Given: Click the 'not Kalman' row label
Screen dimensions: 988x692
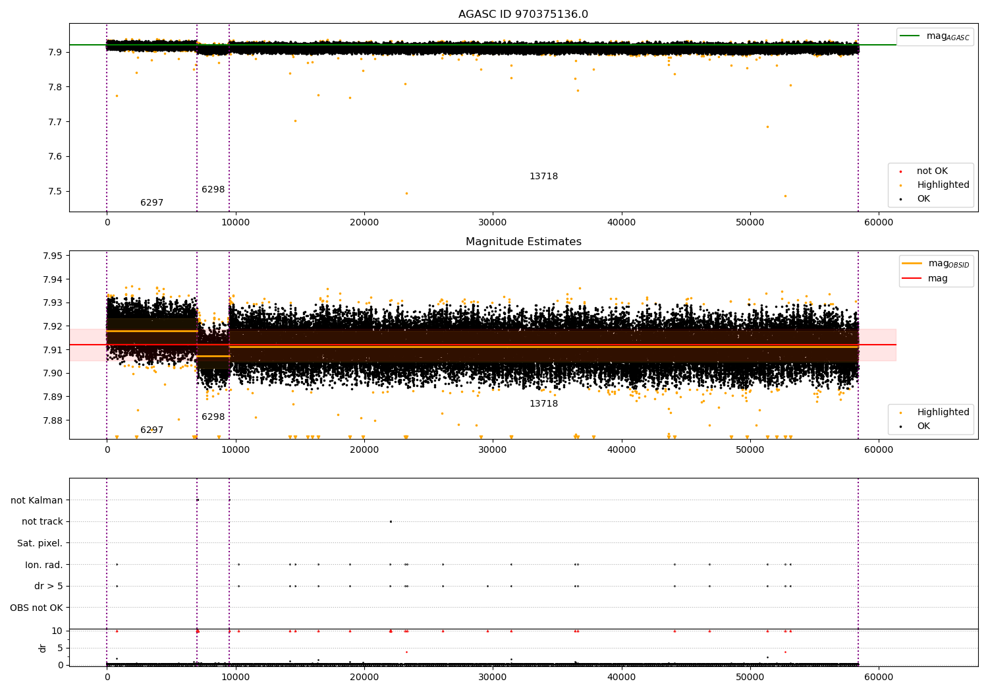Looking at the screenshot, I should (x=37, y=500).
